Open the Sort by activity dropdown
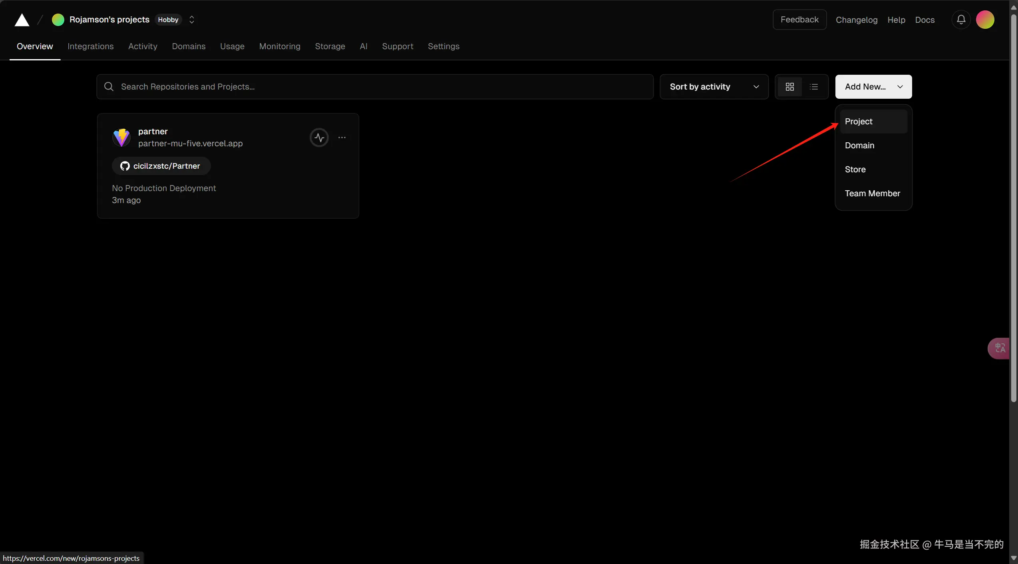 pos(714,87)
